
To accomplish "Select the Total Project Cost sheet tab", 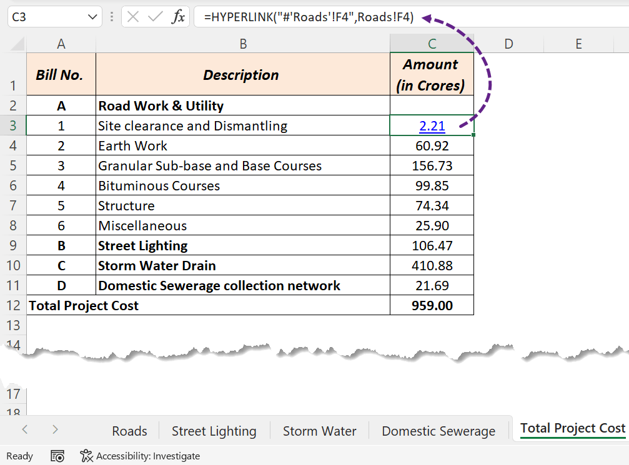I will click(x=572, y=428).
